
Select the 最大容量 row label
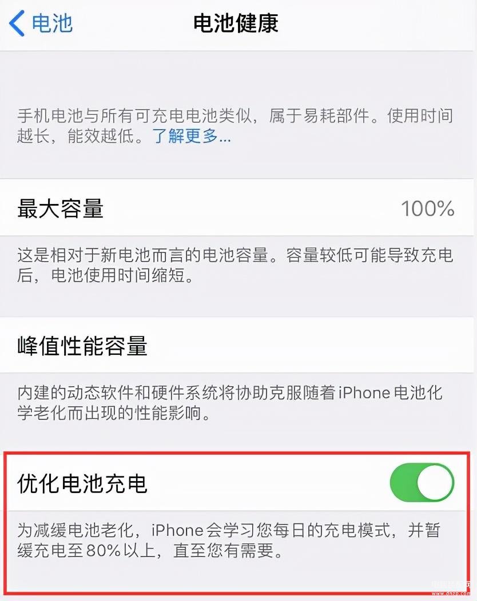coord(60,209)
